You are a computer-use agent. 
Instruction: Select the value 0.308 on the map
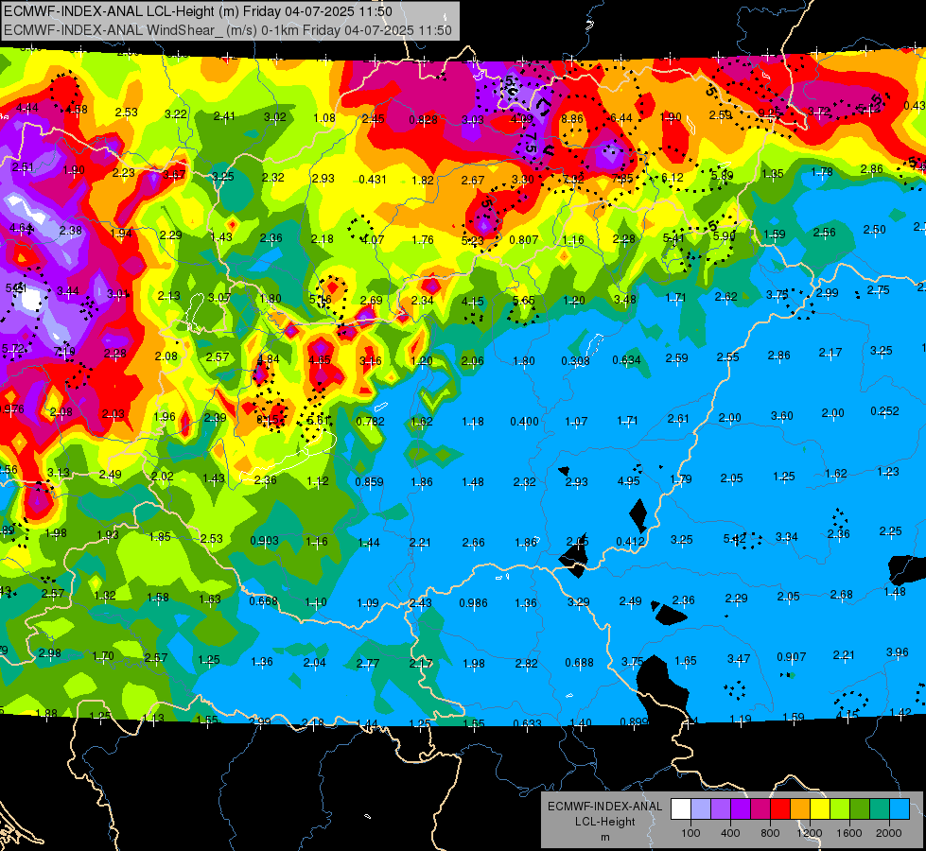(x=575, y=361)
